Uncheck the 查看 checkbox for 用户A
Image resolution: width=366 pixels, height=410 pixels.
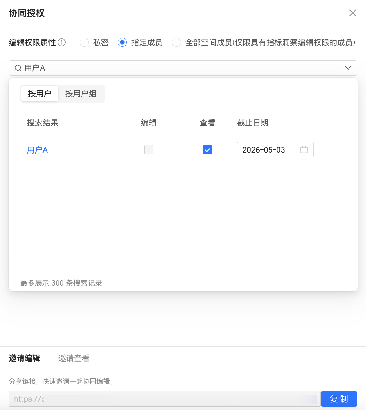(x=207, y=150)
